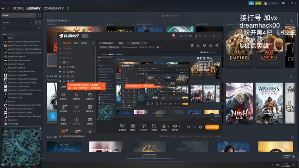This screenshot has width=299, height=168.
Task: Open FRIENDS & CHAT in Steam
Action: click(x=289, y=156)
